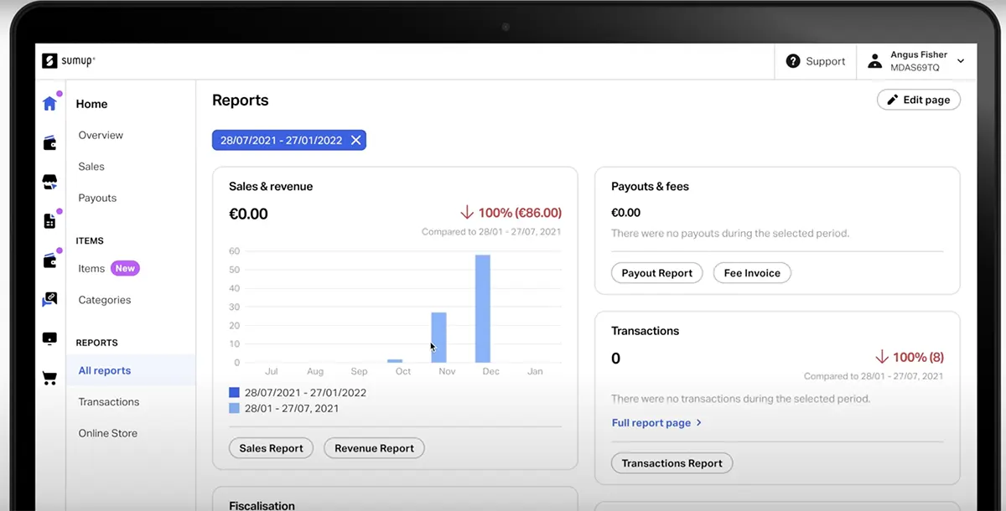The image size is (1006, 511).
Task: Open the date range filter chip
Action: click(289, 141)
